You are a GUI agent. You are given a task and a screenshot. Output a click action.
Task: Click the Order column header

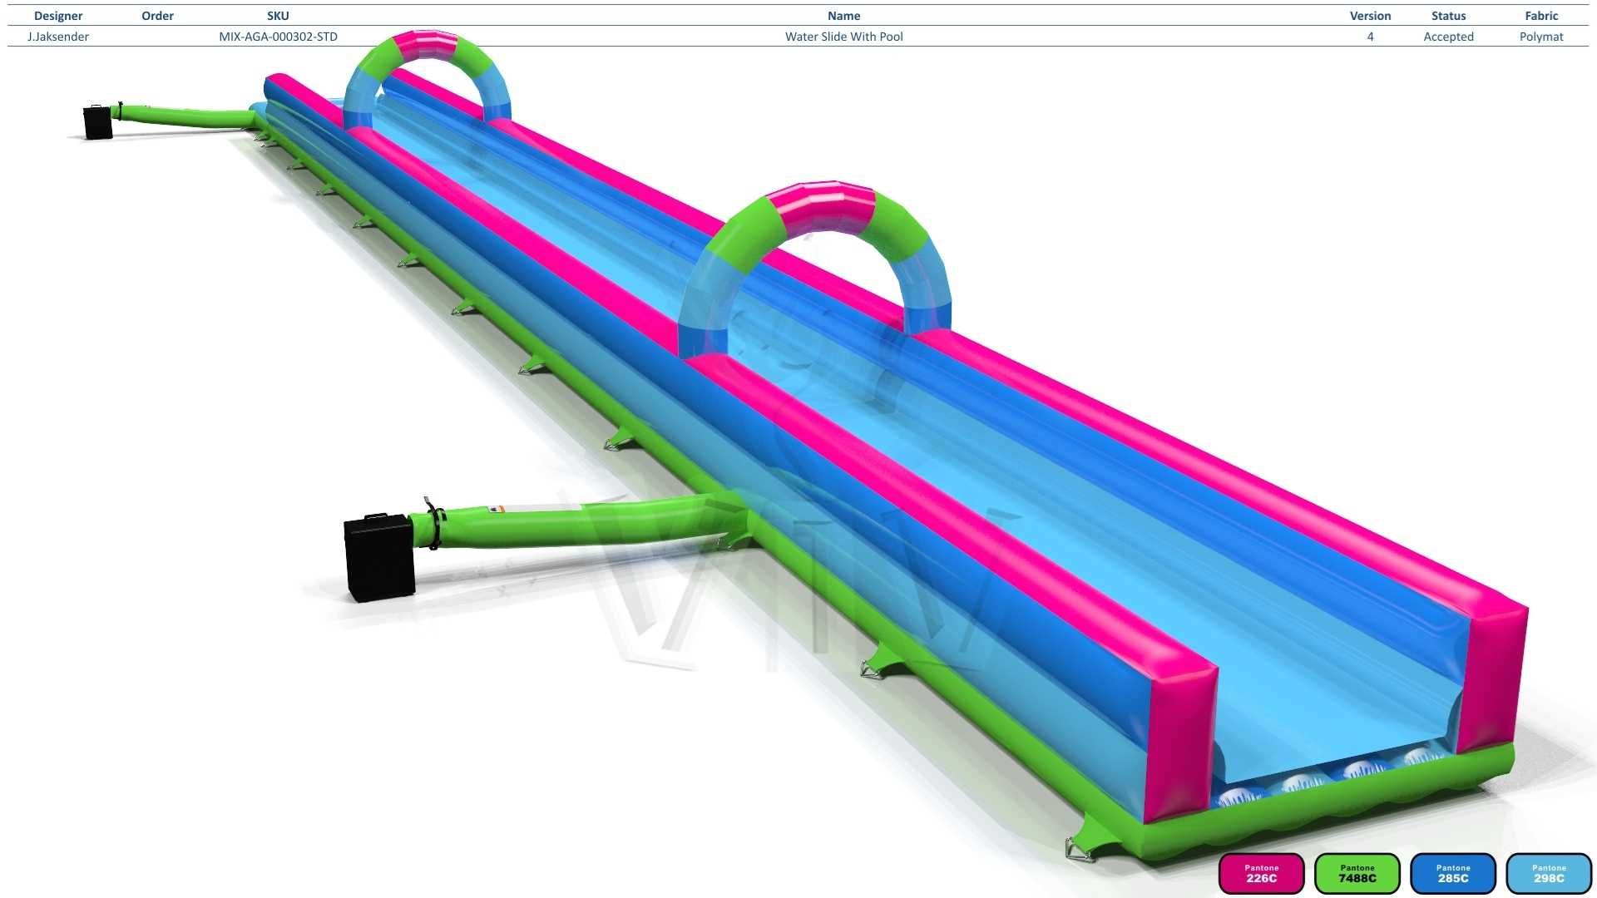[x=158, y=16]
